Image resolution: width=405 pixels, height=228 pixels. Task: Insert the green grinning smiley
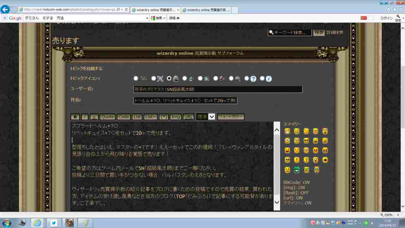click(296, 170)
